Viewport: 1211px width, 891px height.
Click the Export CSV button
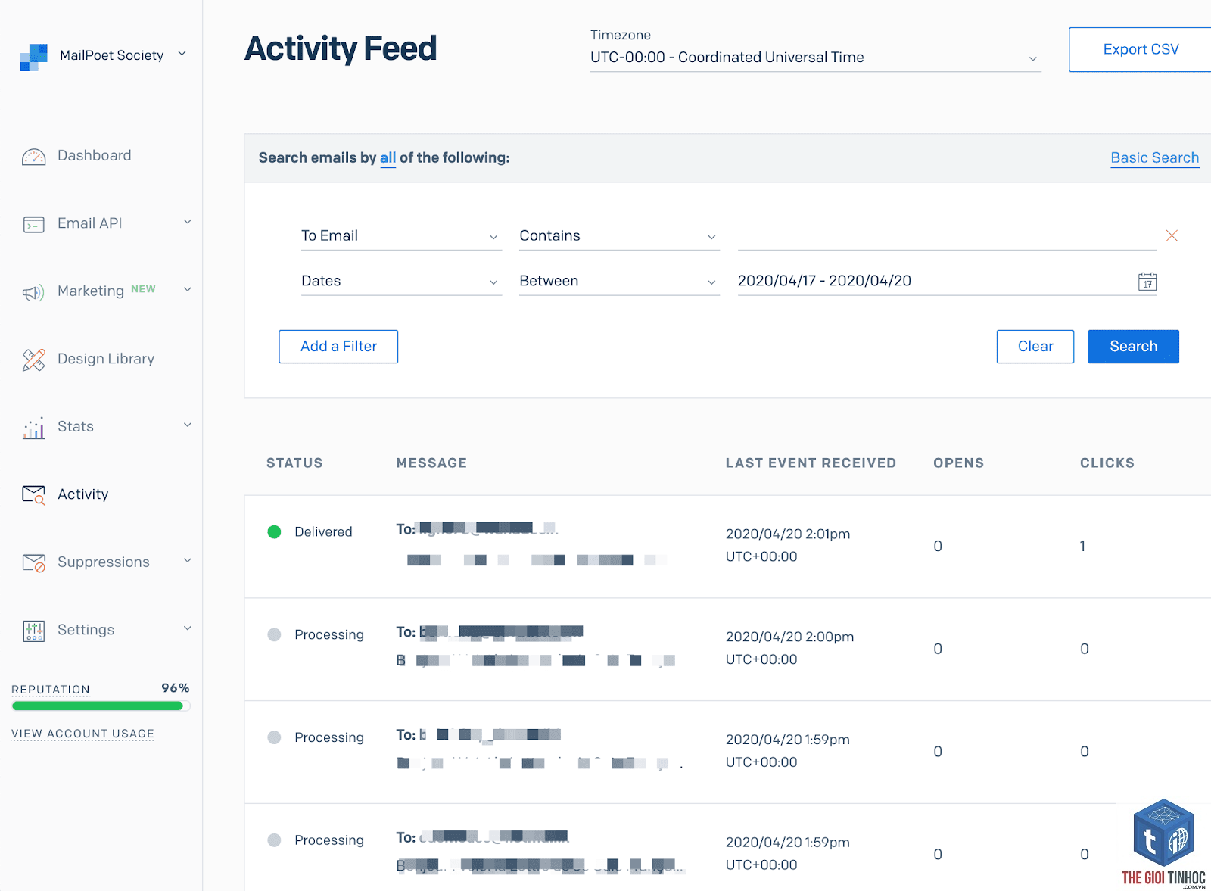pyautogui.click(x=1140, y=49)
